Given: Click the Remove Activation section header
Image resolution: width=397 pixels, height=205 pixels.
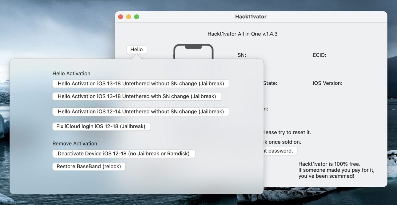Looking at the screenshot, I should pyautogui.click(x=75, y=143).
